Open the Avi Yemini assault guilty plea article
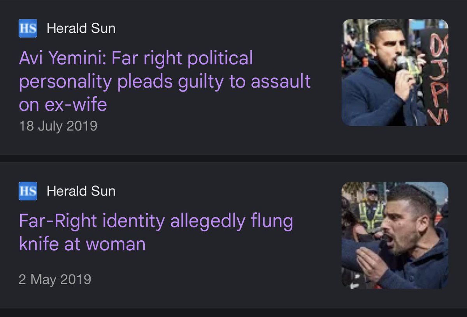Viewport: 467px width, 317px height. point(165,81)
